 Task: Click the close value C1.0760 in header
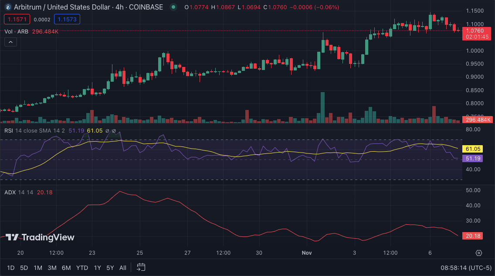[x=275, y=7]
